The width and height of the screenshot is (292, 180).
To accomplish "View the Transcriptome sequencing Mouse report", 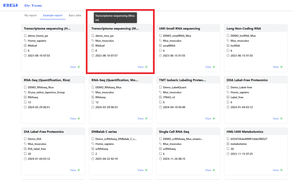I will 141,67.
